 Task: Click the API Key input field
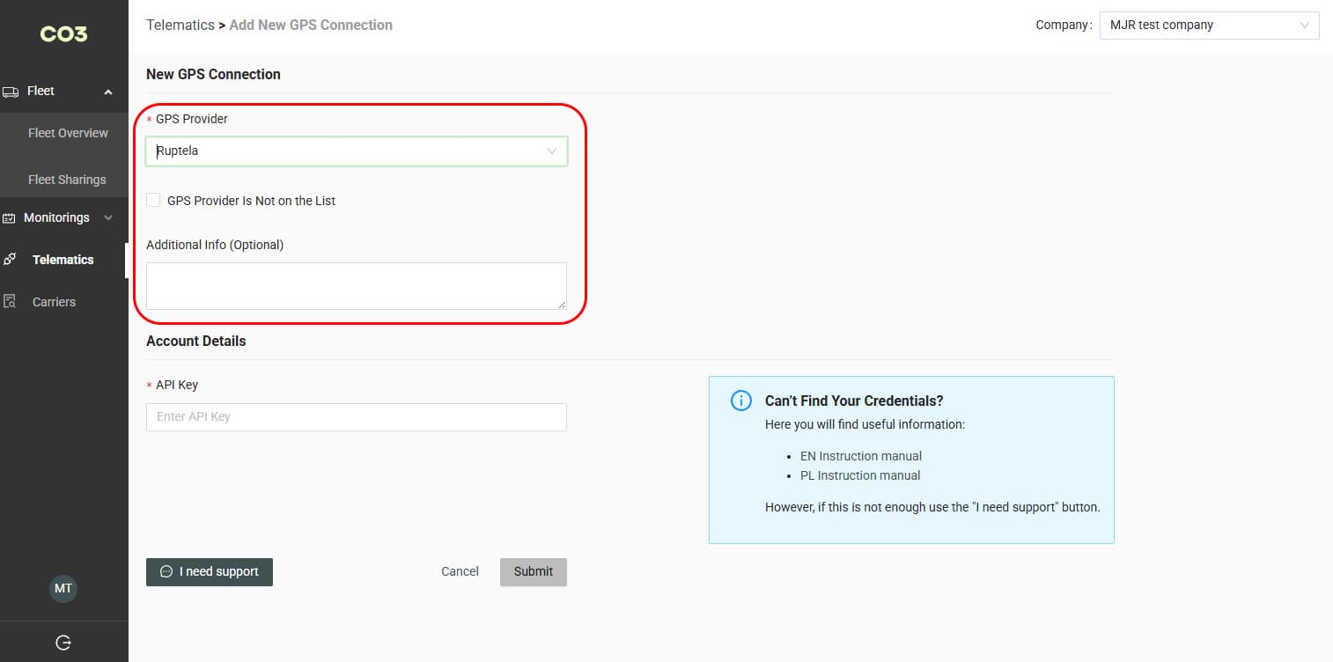[x=356, y=416]
